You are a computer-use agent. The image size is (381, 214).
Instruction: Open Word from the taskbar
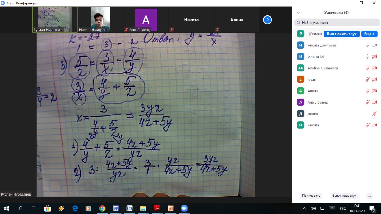pyautogui.click(x=116, y=208)
